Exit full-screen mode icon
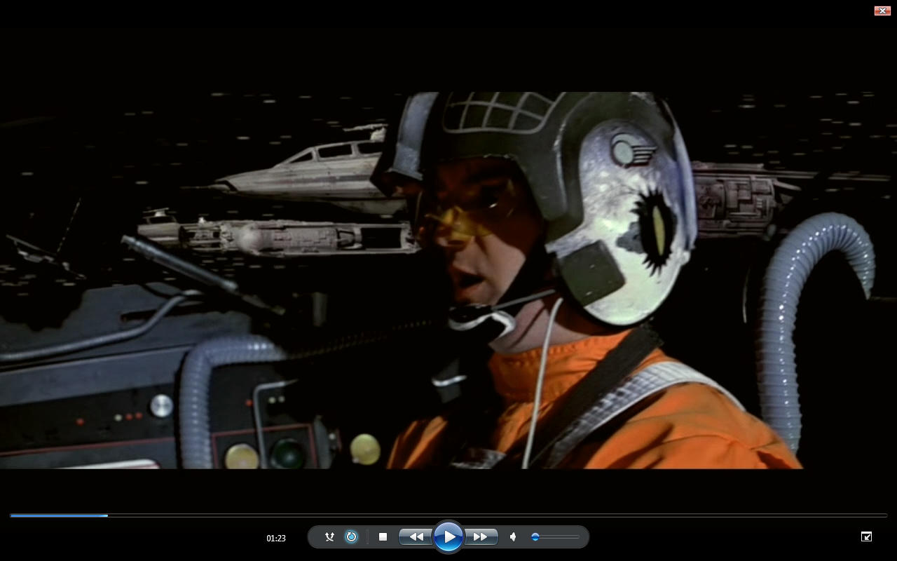The width and height of the screenshot is (897, 561). coord(866,536)
